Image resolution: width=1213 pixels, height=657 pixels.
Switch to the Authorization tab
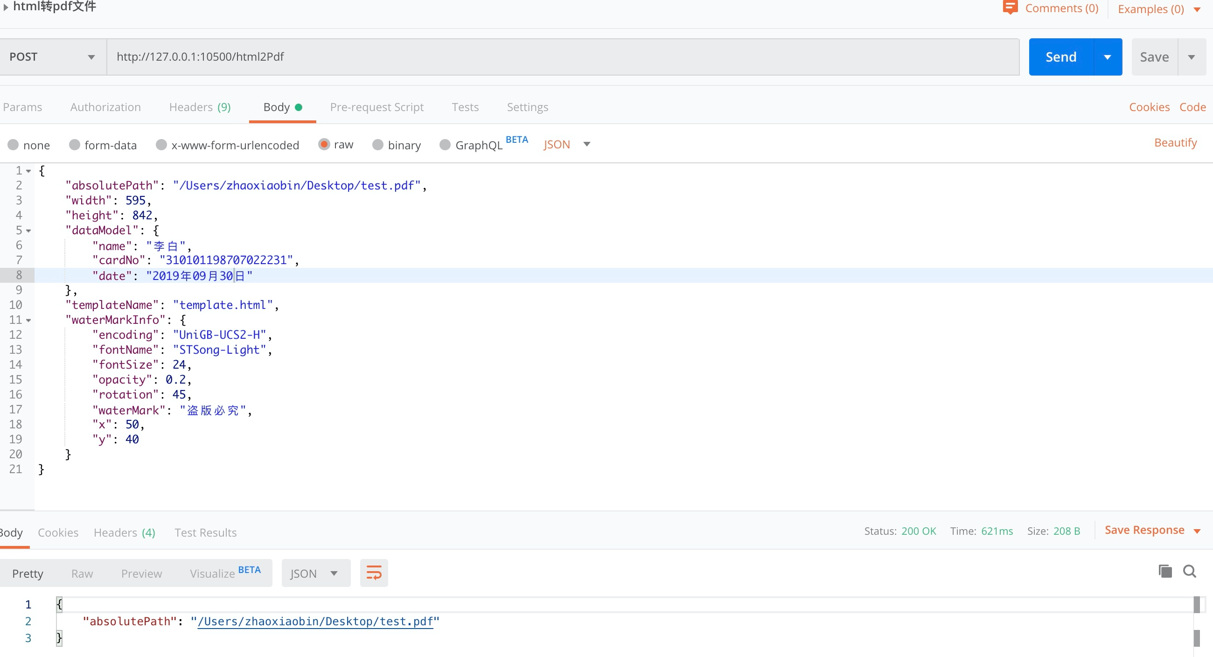(x=105, y=107)
